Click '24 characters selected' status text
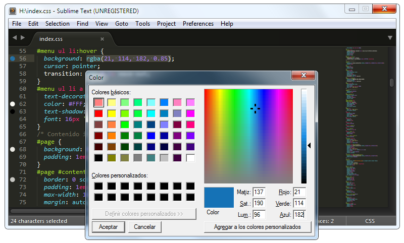 pyautogui.click(x=39, y=221)
